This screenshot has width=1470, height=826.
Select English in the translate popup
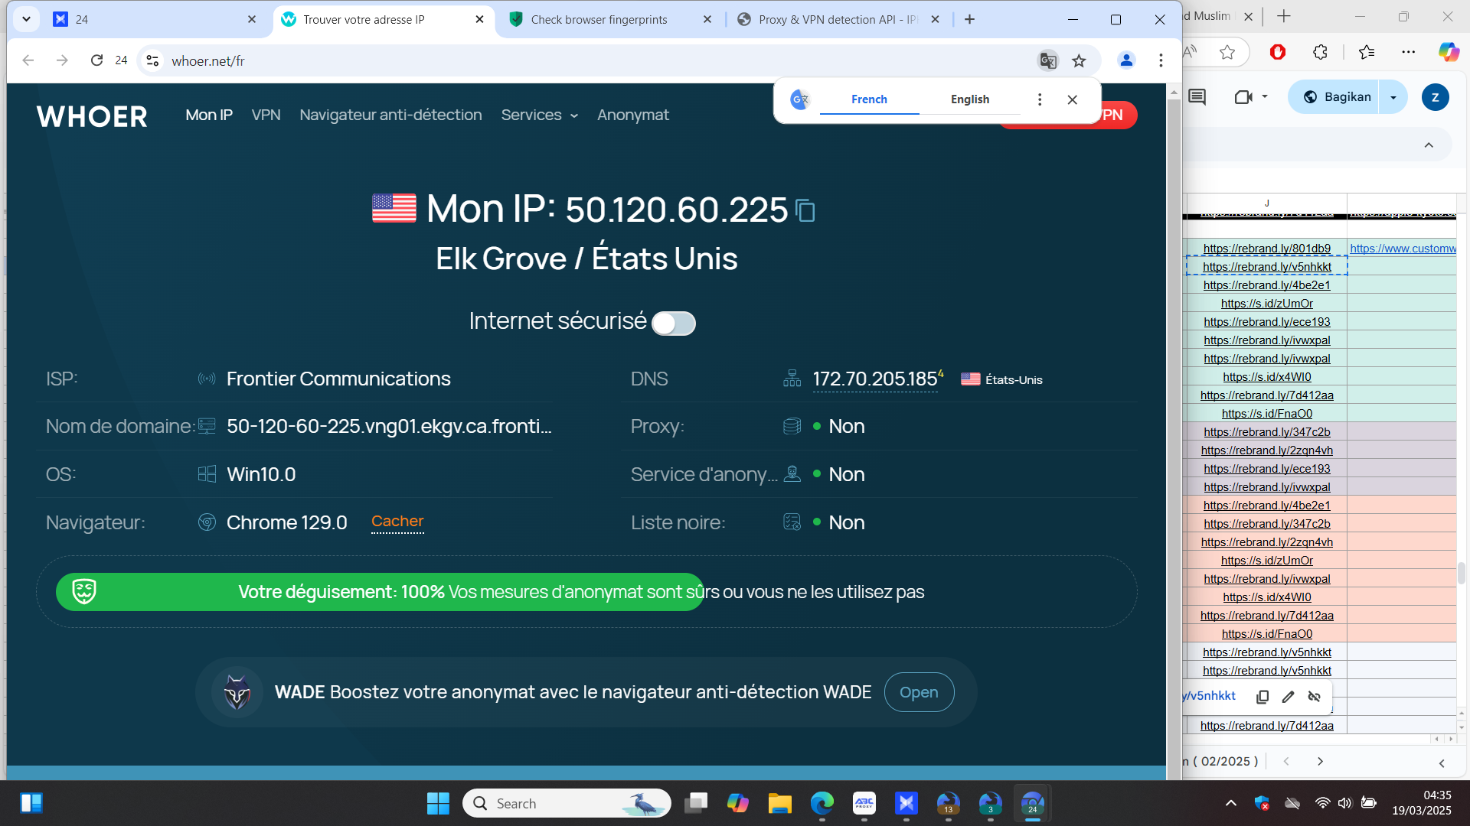(x=970, y=99)
